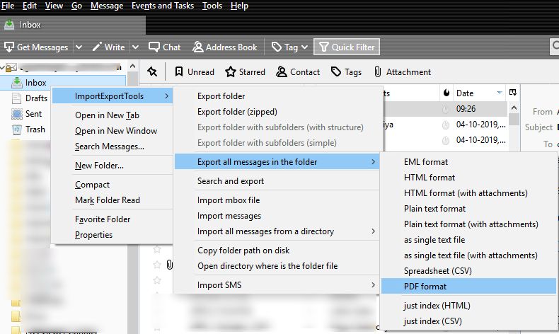Export messages in PDF format
The height and width of the screenshot is (334, 559).
468,287
